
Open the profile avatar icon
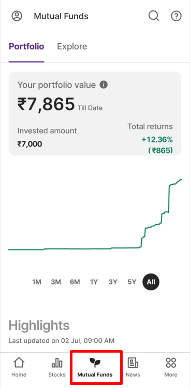(17, 16)
